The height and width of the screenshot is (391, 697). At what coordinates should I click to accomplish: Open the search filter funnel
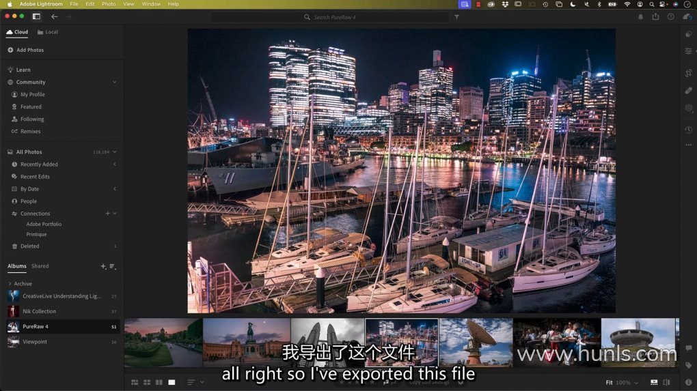coord(456,17)
